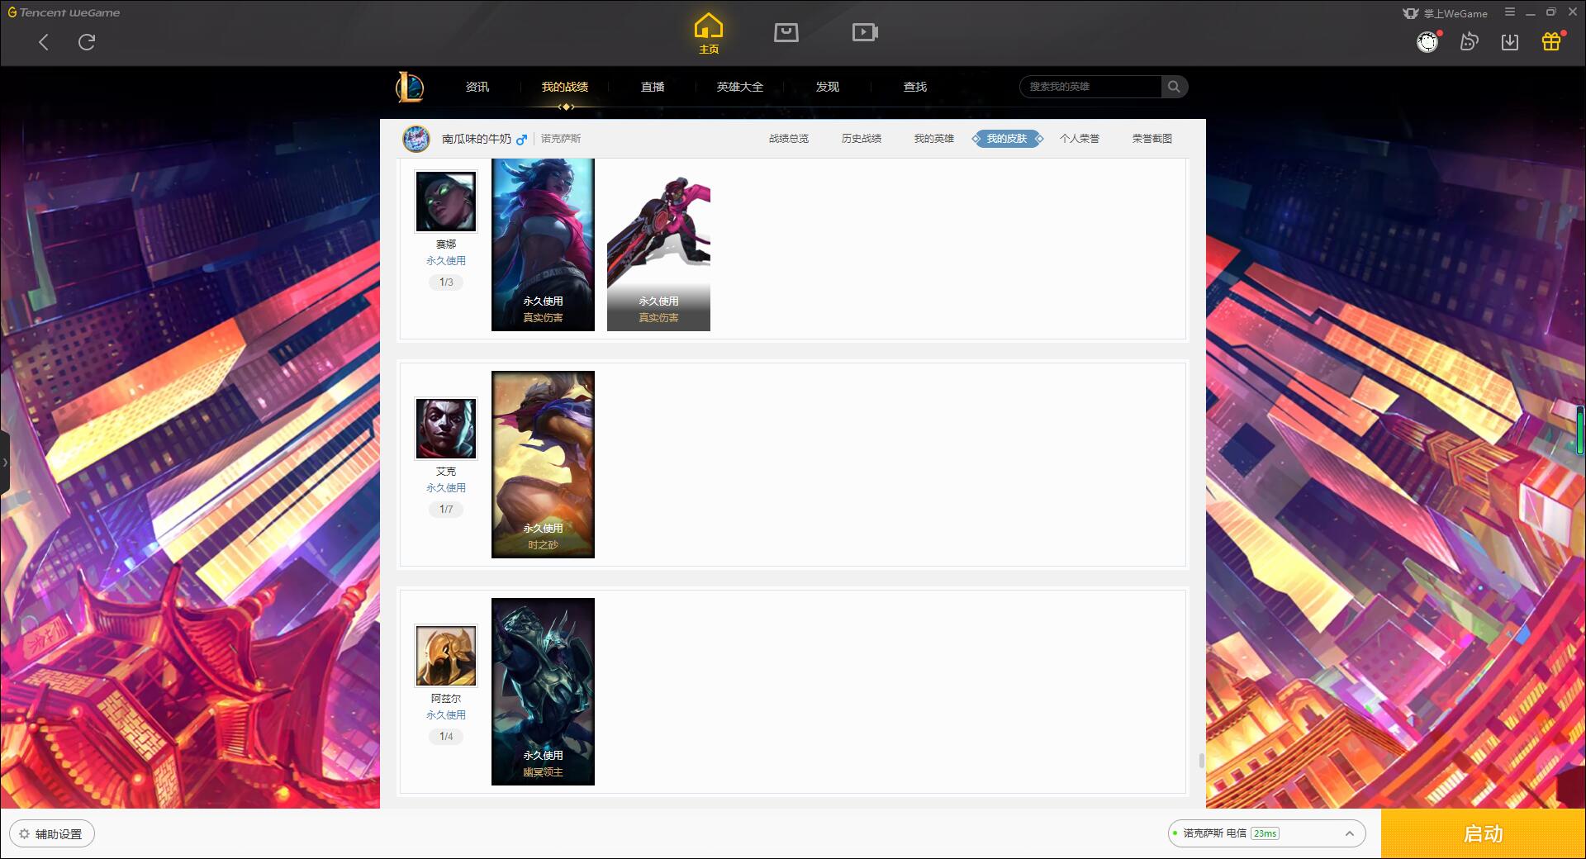
Task: Open the 真实伤害 赛娜 skin splash card
Action: (x=543, y=244)
